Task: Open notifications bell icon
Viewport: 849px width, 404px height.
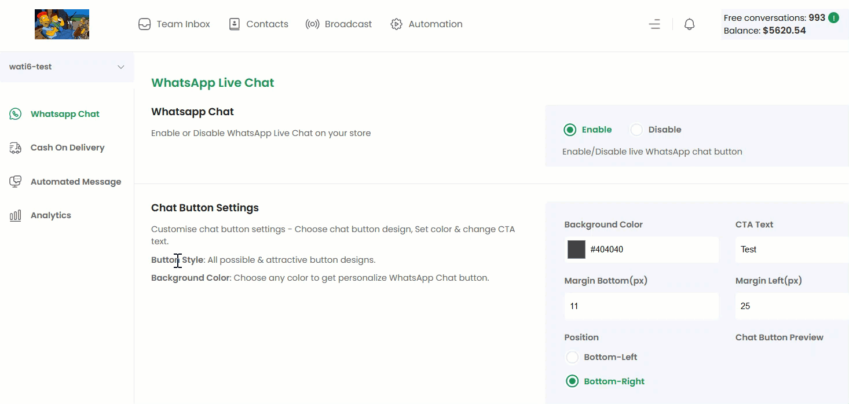Action: (689, 24)
